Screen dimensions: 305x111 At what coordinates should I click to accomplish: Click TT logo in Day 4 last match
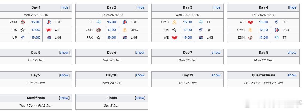click(x=276, y=38)
